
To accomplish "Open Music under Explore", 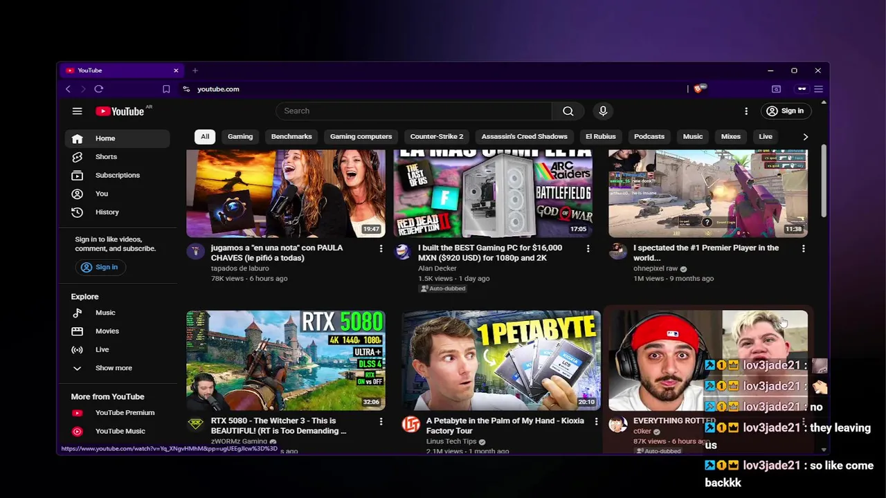I will pyautogui.click(x=117, y=313).
